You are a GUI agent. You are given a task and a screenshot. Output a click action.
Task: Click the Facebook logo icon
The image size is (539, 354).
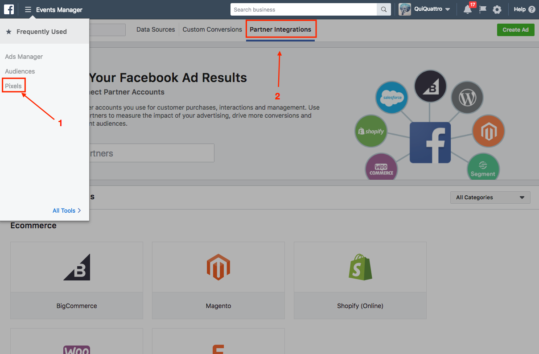[x=9, y=9]
